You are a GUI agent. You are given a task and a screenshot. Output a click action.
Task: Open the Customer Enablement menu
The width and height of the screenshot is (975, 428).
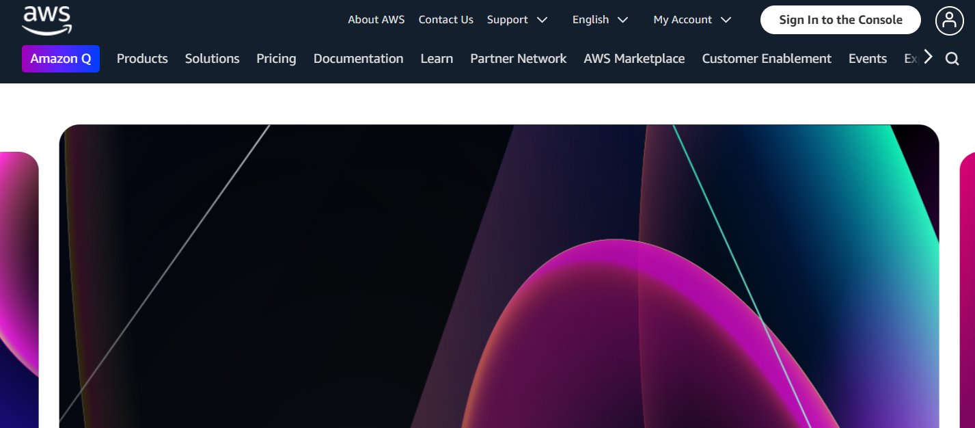767,59
